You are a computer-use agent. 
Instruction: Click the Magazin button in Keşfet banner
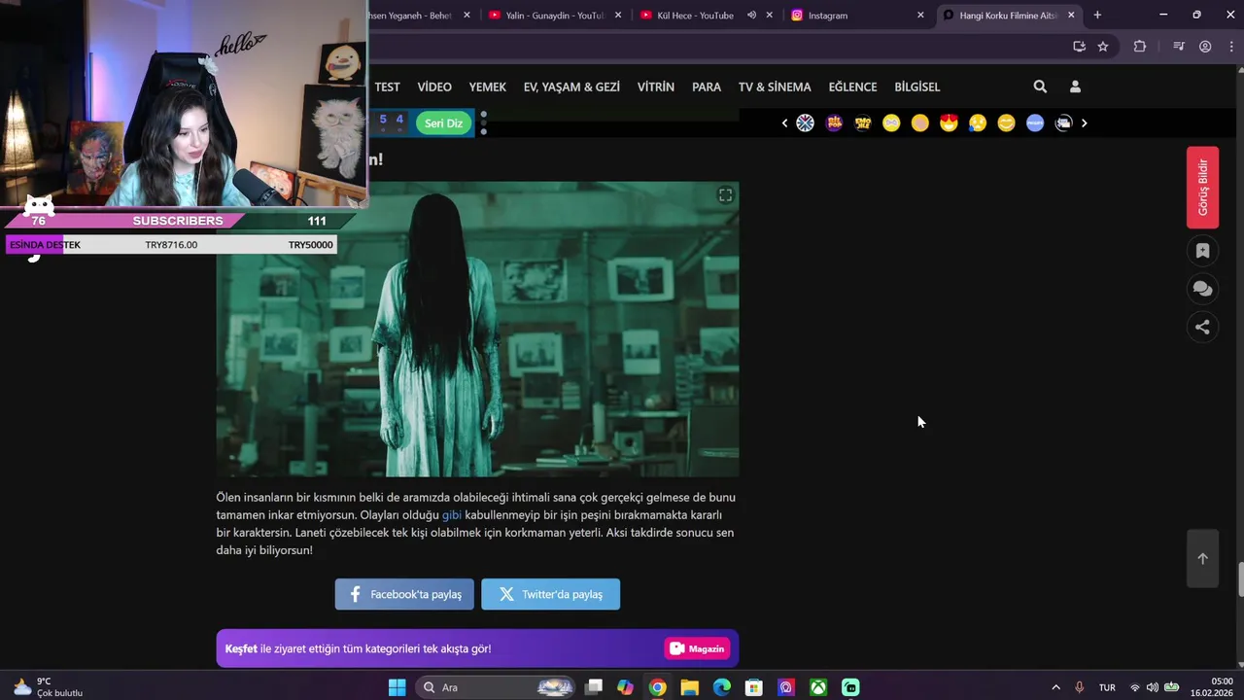(x=697, y=648)
